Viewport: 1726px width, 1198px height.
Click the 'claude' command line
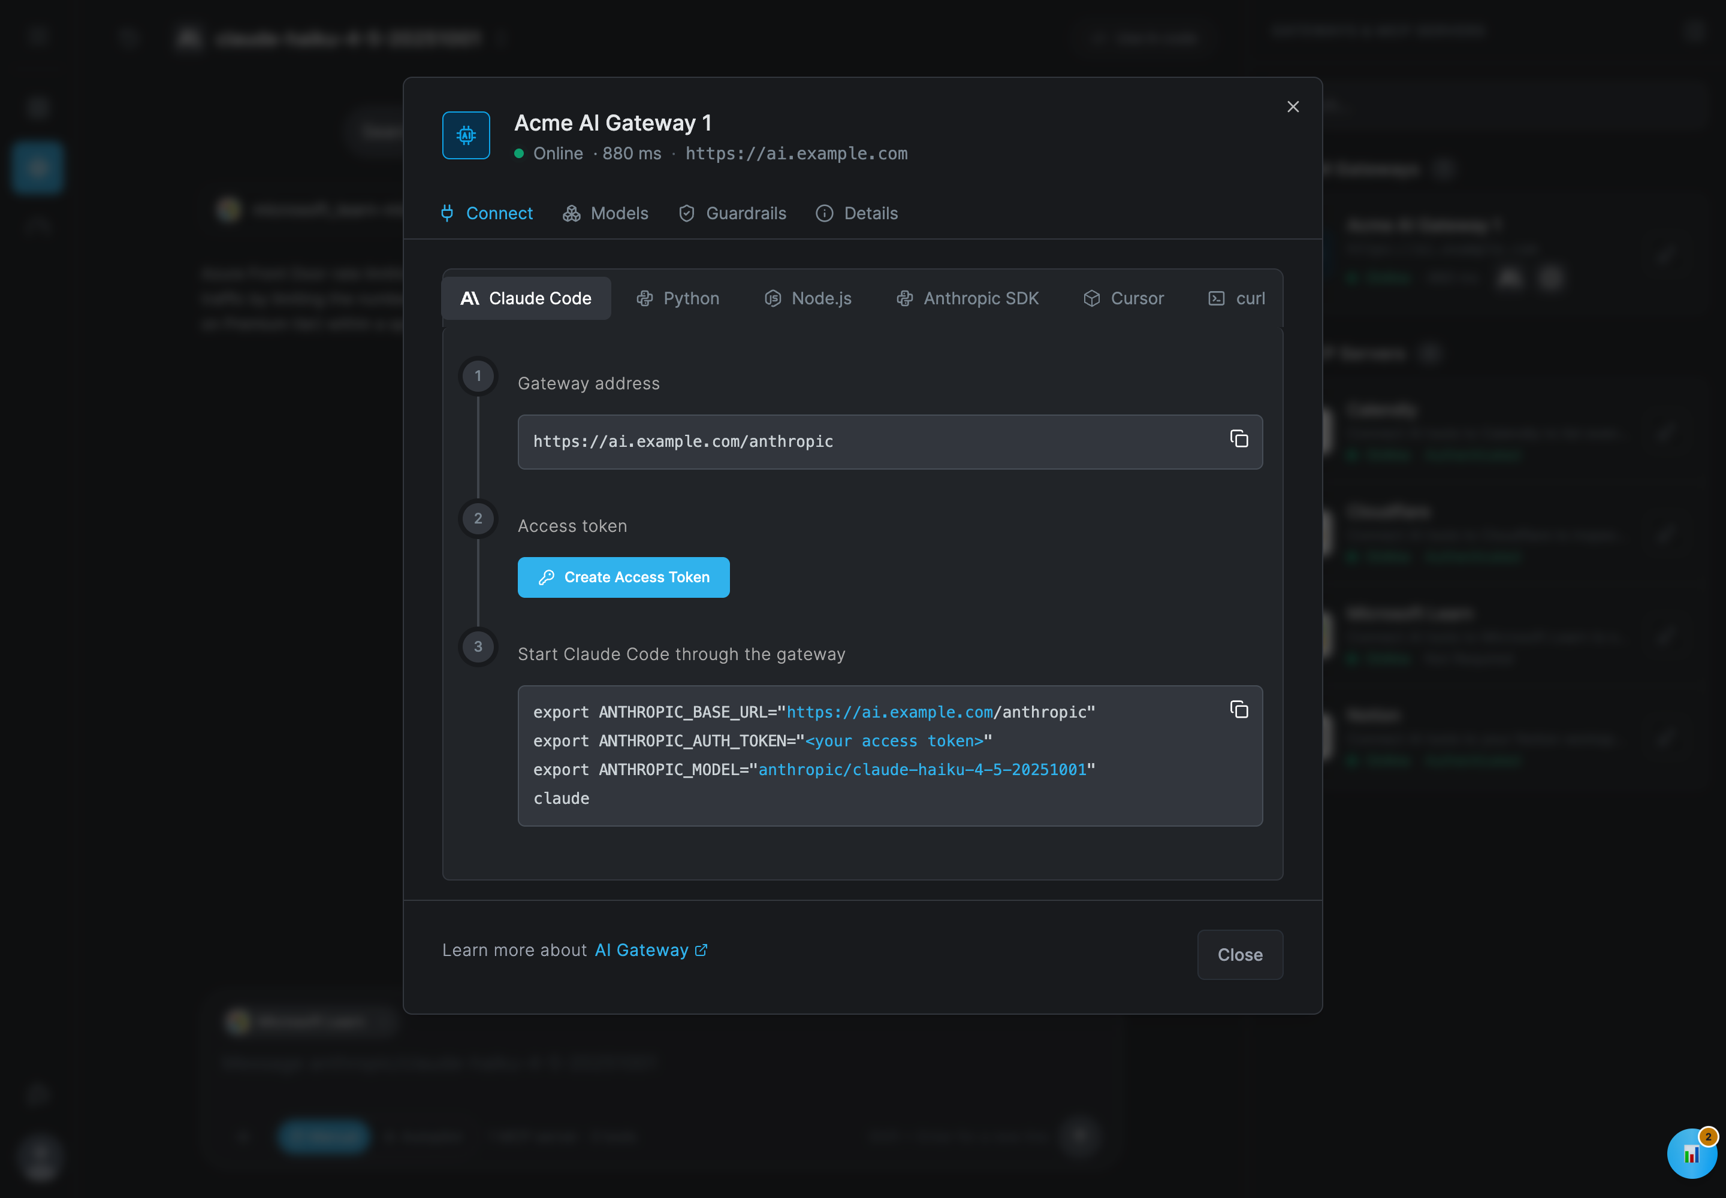(x=561, y=798)
